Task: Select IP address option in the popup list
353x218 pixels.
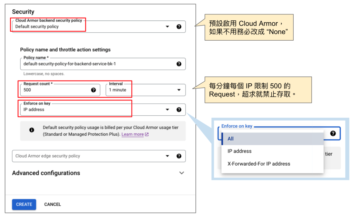Action: click(x=272, y=151)
